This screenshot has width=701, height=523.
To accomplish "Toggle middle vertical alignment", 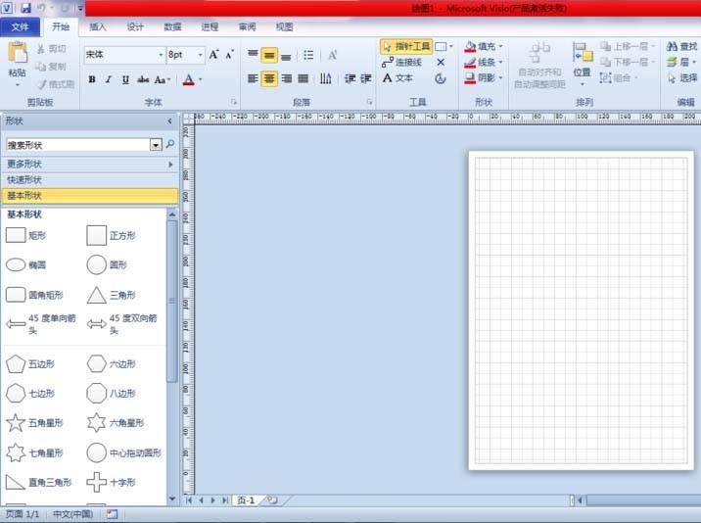I will (269, 55).
